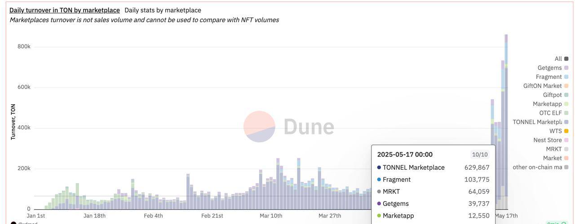Toggle WTS series in the legend
This screenshot has width=575, height=224.
[559, 131]
